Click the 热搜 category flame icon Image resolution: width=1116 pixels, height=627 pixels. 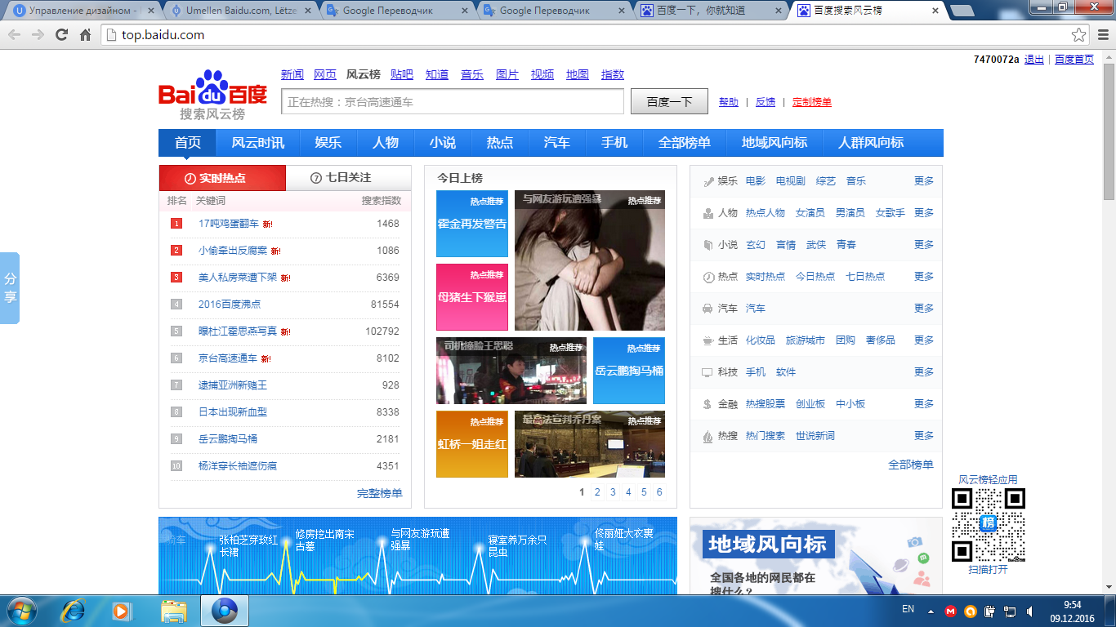708,436
